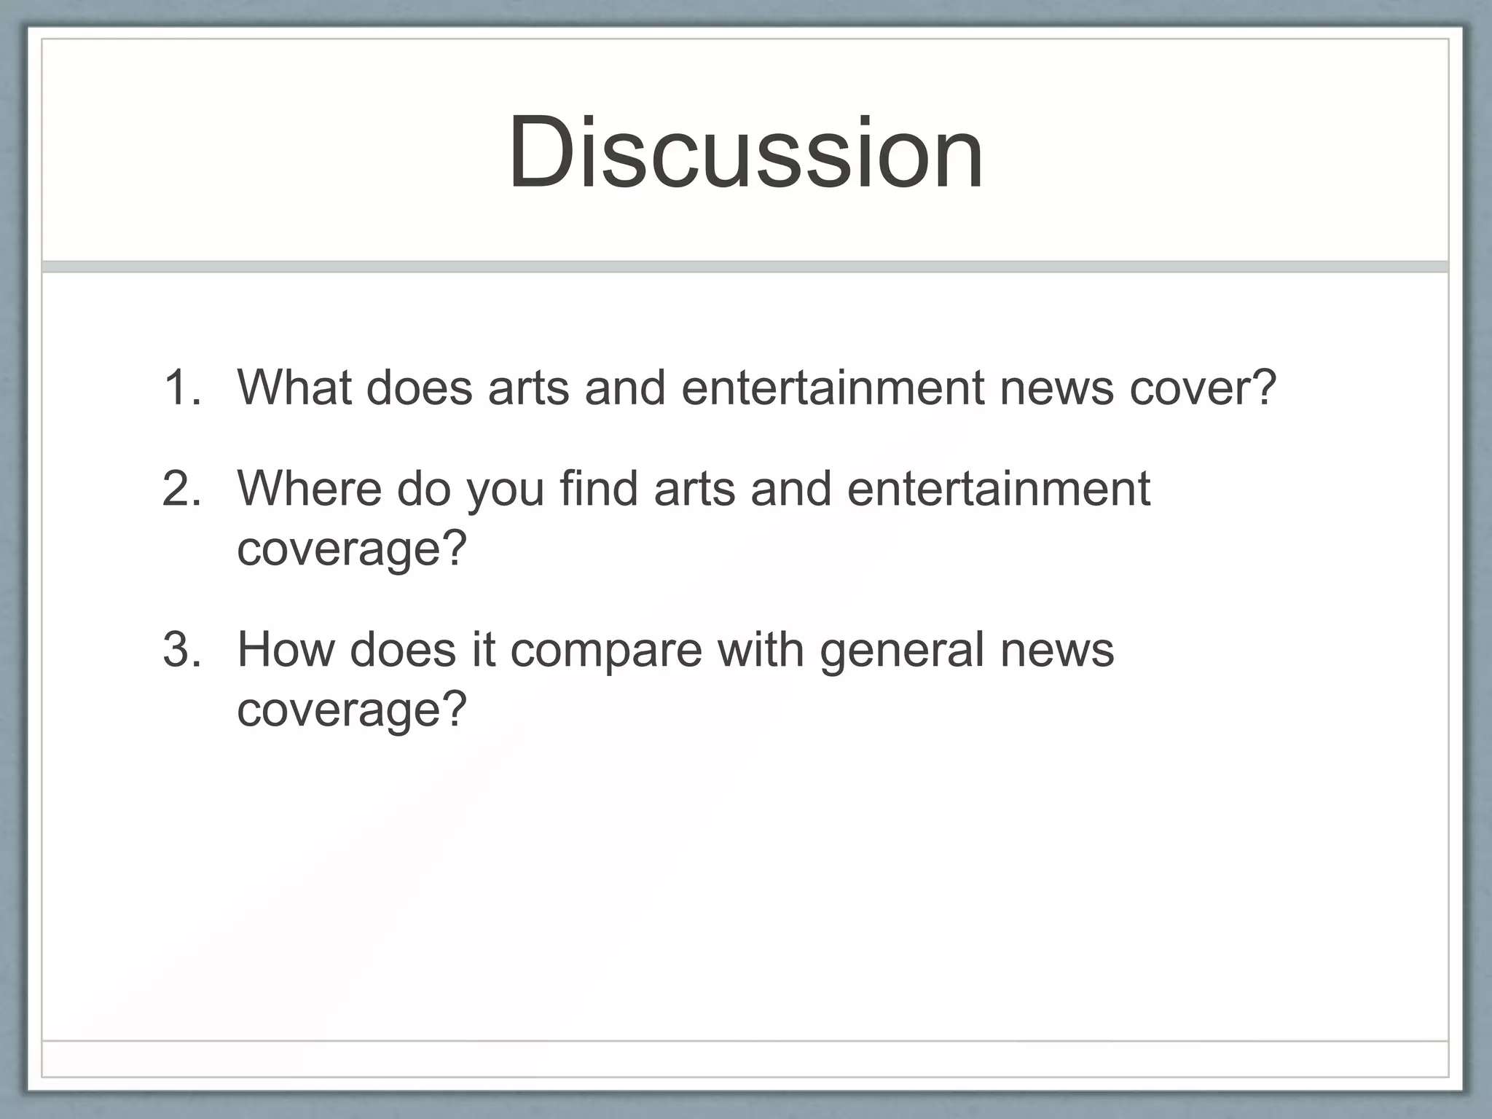Click the word does in question one

pos(419,387)
